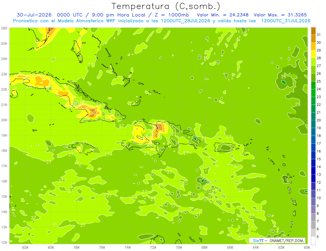Click the color bar segment between 27 and 28
326x251 pixels.
point(313,62)
